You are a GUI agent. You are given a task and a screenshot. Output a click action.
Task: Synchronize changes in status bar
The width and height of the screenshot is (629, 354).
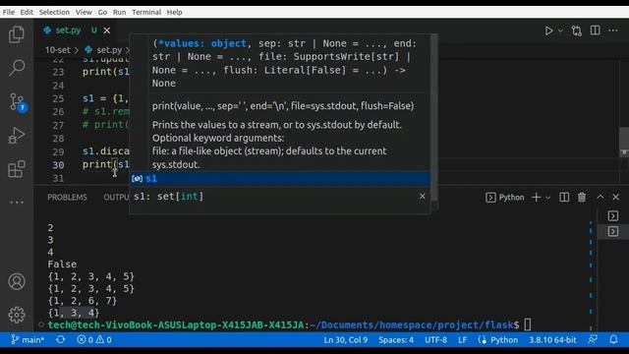(61, 340)
